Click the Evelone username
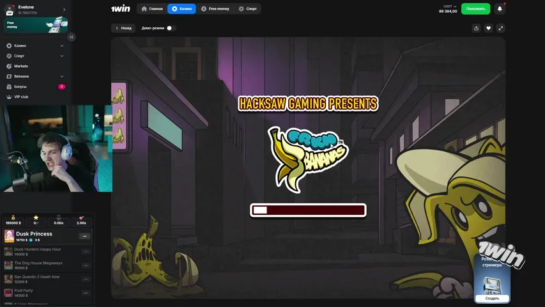This screenshot has height=307, width=545. pyautogui.click(x=26, y=7)
